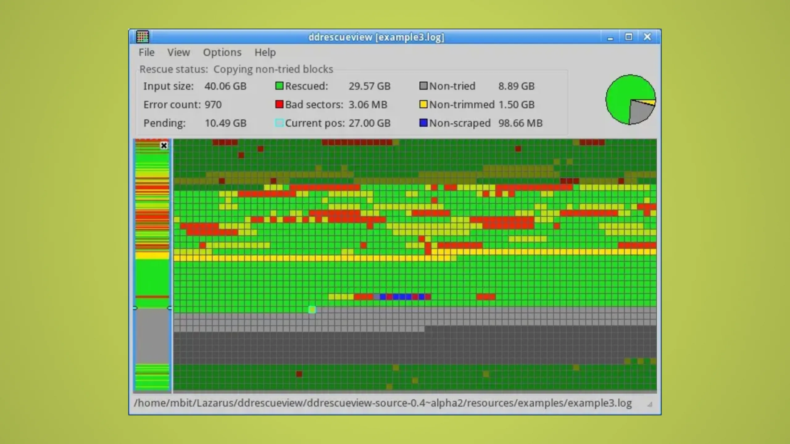Image resolution: width=790 pixels, height=444 pixels.
Task: Click the '3.06 MB' bad sectors value
Action: 368,105
